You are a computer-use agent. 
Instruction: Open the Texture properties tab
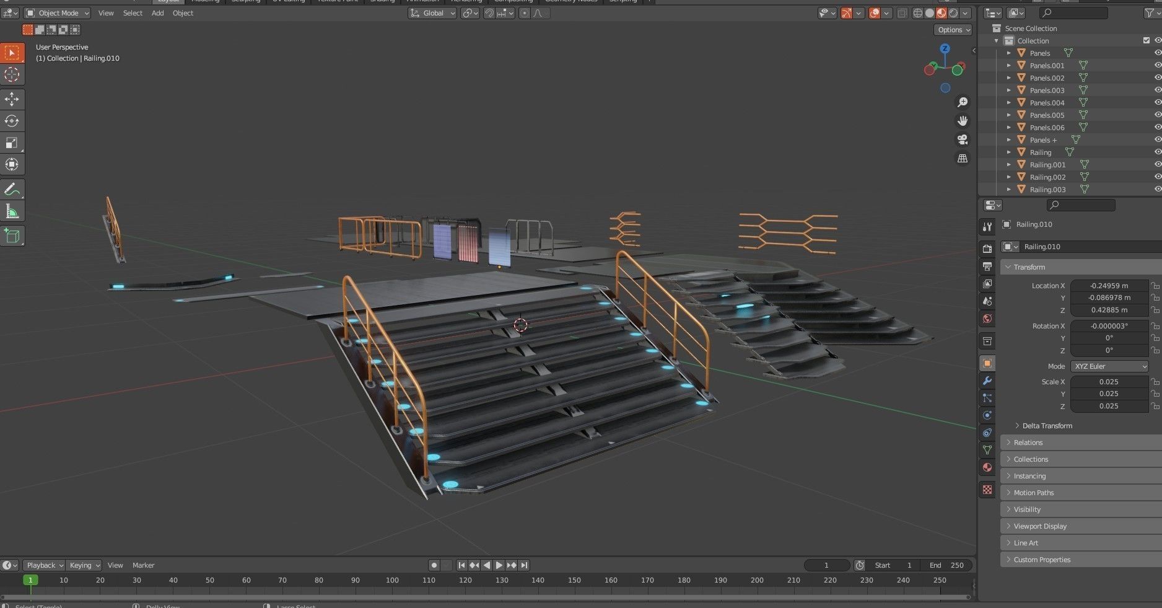[x=987, y=490]
